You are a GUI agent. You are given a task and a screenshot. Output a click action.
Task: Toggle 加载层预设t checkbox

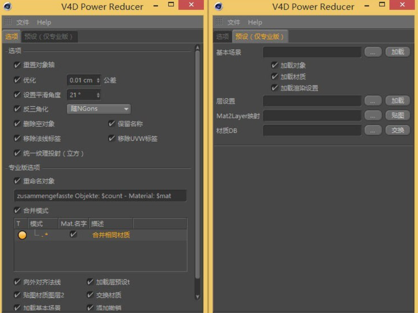(x=90, y=282)
